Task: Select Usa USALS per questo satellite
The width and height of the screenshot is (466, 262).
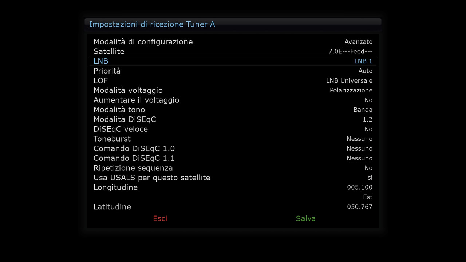Action: pyautogui.click(x=152, y=178)
